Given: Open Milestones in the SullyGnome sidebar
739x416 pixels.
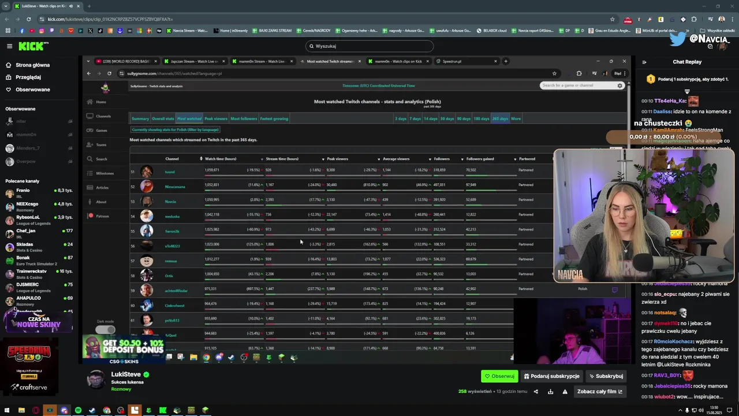Looking at the screenshot, I should 100,173.
